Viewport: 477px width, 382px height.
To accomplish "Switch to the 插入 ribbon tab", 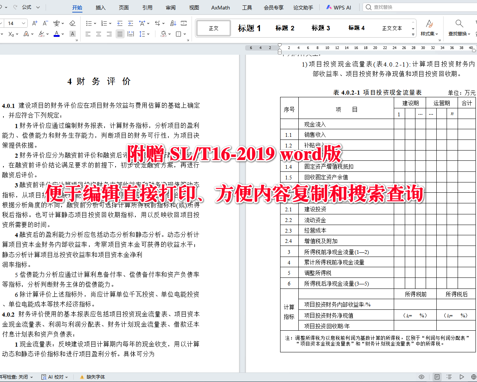I will pos(100,7).
